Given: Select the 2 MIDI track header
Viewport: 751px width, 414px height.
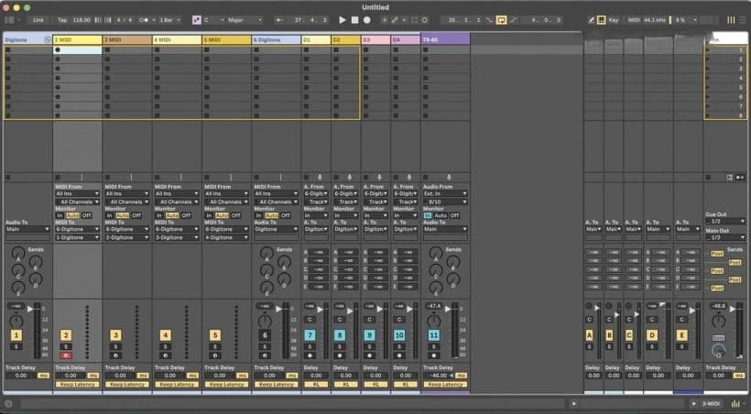Looking at the screenshot, I should 78,39.
